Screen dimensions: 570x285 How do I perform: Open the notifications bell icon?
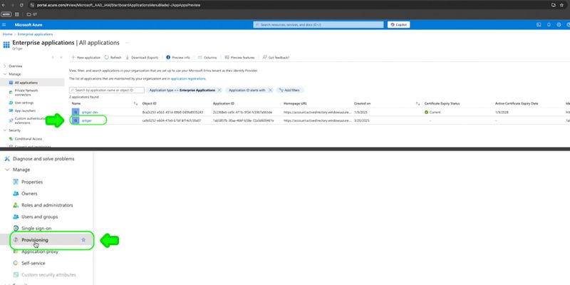[549, 25]
